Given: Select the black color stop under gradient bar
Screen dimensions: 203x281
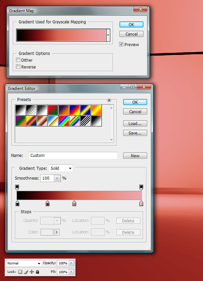Looking at the screenshot, I should (17, 203).
